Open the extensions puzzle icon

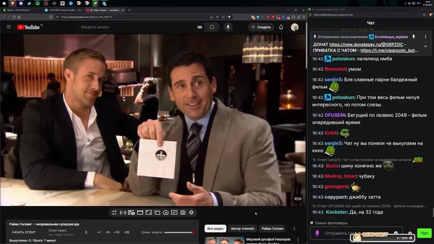(293, 17)
